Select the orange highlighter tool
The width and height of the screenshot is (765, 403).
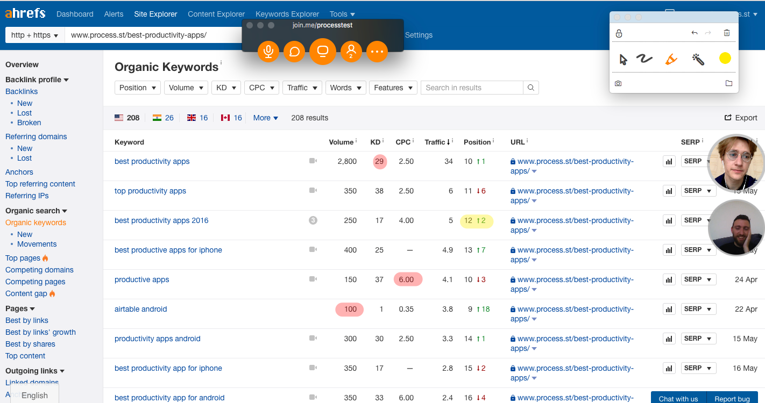click(x=671, y=59)
